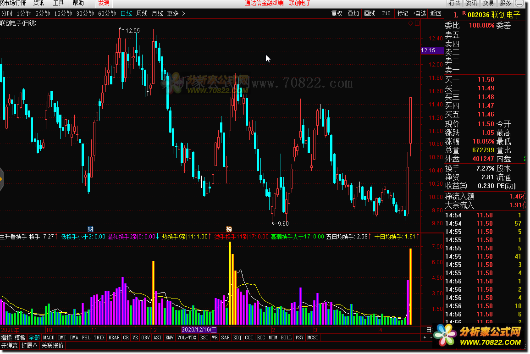Apply the MACD indicator
The width and height of the screenshot is (530, 354).
click(49, 337)
